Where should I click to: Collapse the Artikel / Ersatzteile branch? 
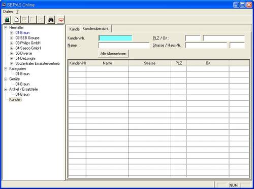click(6, 89)
